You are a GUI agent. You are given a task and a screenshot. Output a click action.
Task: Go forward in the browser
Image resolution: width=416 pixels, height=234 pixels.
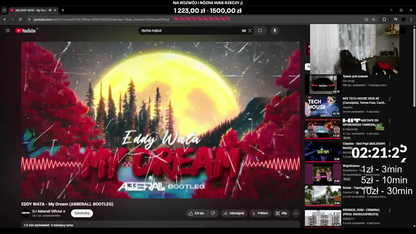[x=12, y=19]
